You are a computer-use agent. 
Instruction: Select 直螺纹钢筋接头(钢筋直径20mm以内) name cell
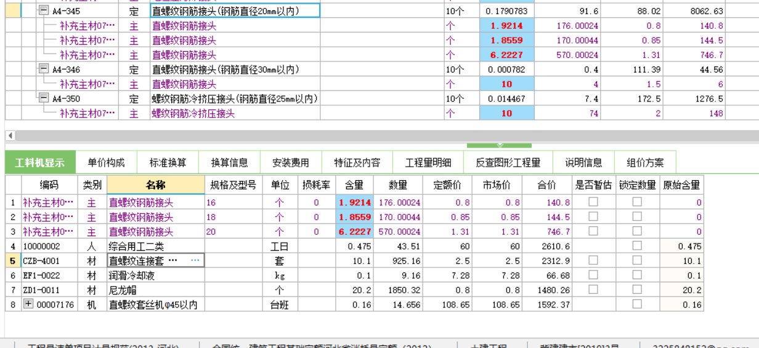pyautogui.click(x=235, y=10)
